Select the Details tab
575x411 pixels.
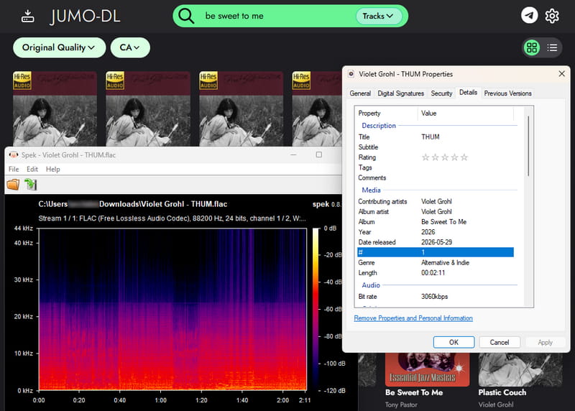coord(469,93)
